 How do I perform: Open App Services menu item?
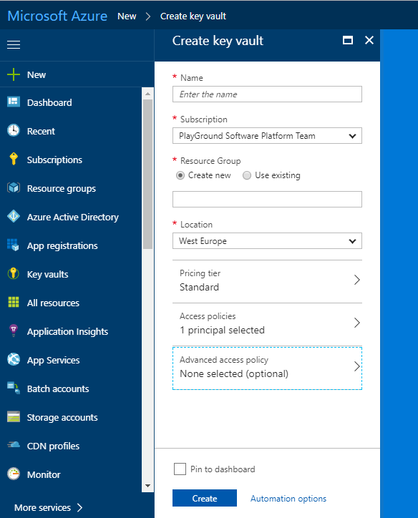tap(53, 361)
